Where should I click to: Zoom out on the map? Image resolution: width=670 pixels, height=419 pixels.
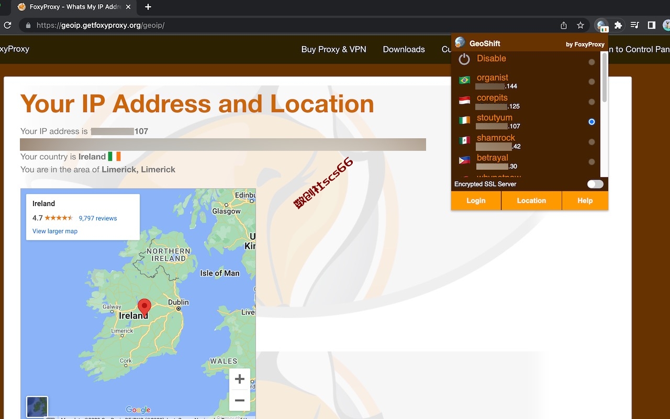[240, 401]
